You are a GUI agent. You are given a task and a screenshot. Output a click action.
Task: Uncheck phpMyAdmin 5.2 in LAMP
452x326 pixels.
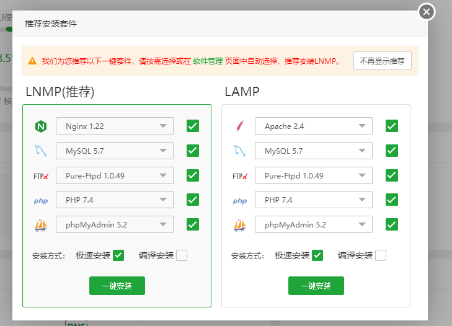point(392,224)
